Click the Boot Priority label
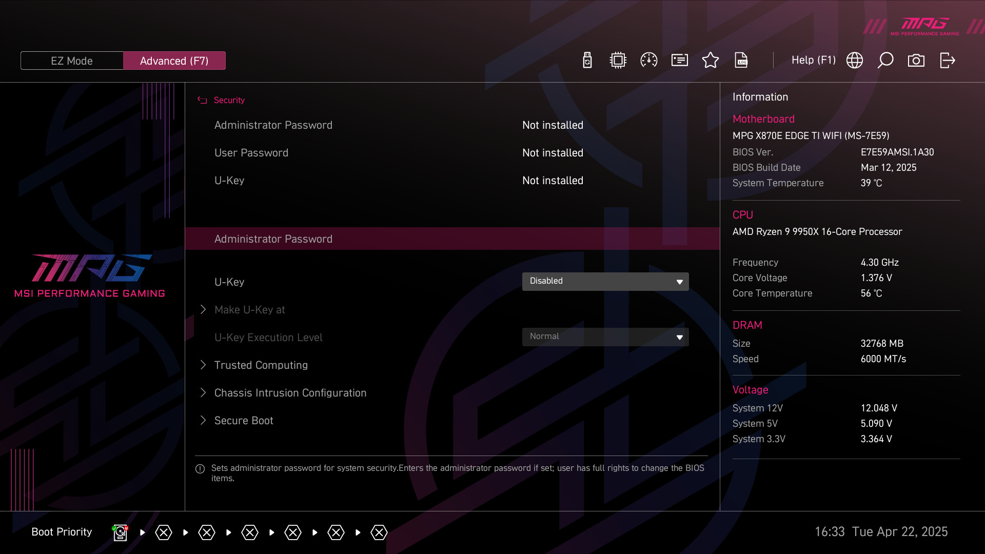The width and height of the screenshot is (985, 554). [62, 532]
